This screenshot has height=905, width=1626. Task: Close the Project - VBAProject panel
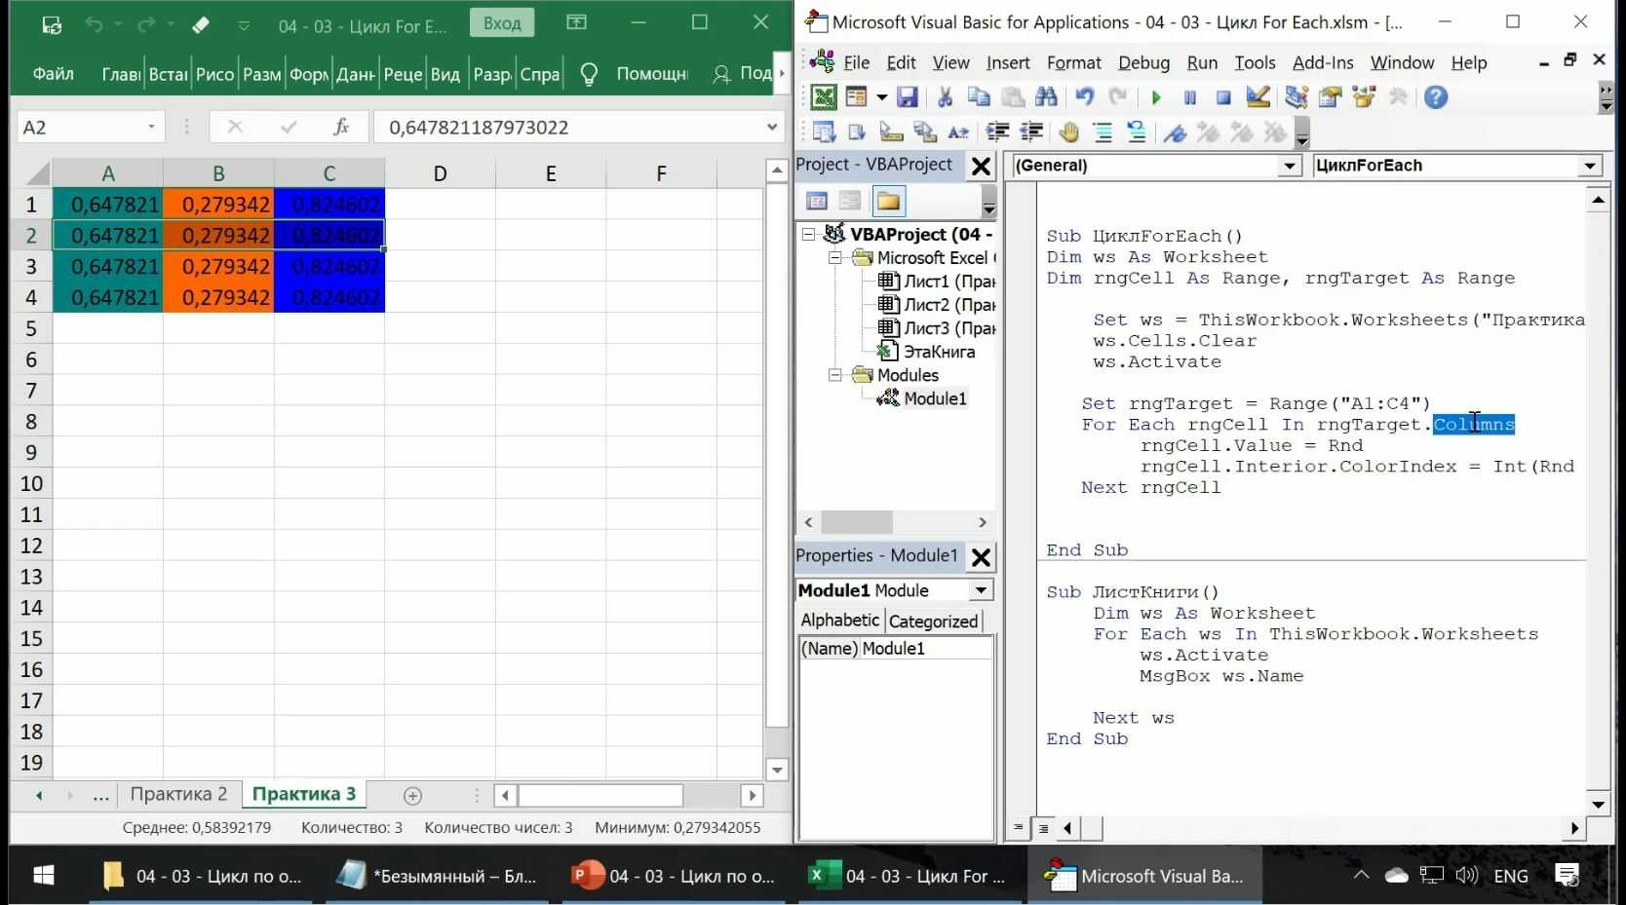click(x=981, y=167)
